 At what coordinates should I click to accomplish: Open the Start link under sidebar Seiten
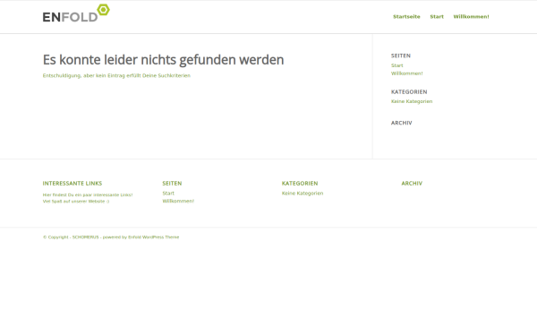[x=396, y=65]
